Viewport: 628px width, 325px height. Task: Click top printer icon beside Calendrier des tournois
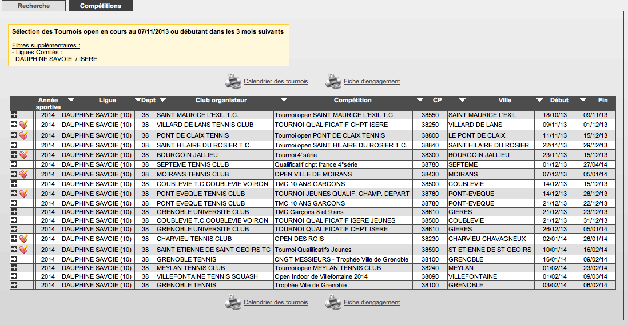coord(233,81)
